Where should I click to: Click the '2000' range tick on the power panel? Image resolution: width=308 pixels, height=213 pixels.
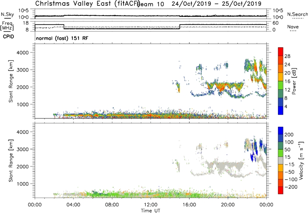[22, 87]
